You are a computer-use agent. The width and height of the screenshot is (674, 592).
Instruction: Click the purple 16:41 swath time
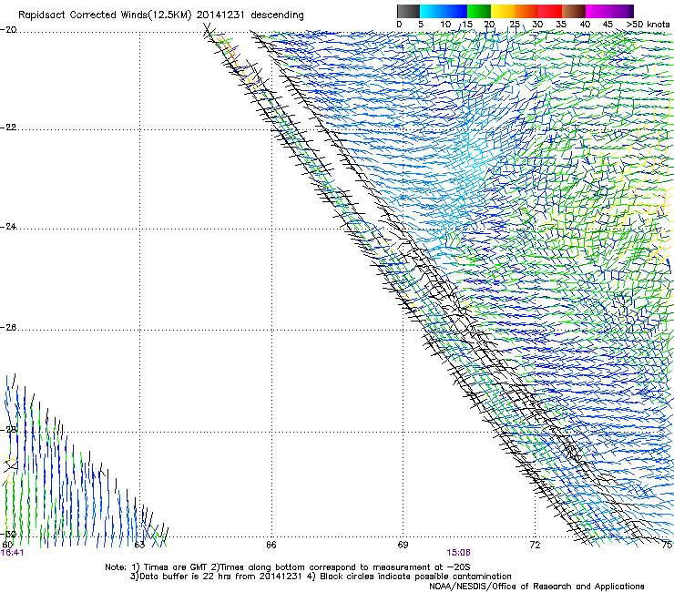pos(13,553)
